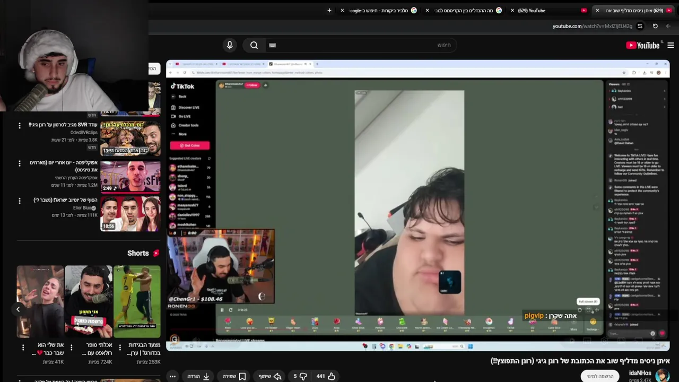Open the keyboard icon in search box
679x382 pixels.
(273, 45)
